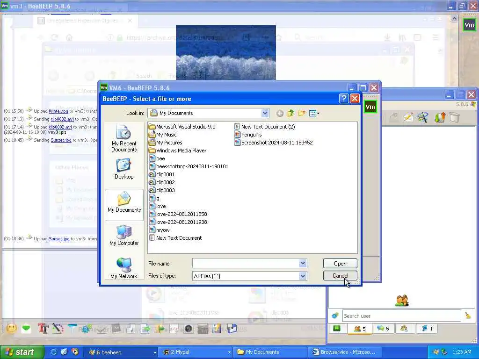Screen dimensions: 479x359
Task: Switch to the users tab showing 5
Action: coord(360,329)
